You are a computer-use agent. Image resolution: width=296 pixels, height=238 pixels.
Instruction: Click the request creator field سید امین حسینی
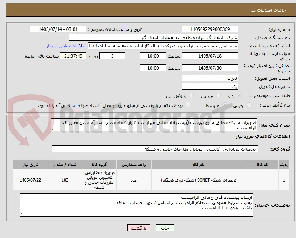pos(163,46)
